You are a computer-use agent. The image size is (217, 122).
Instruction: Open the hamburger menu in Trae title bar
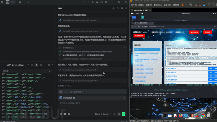pos(2,2)
